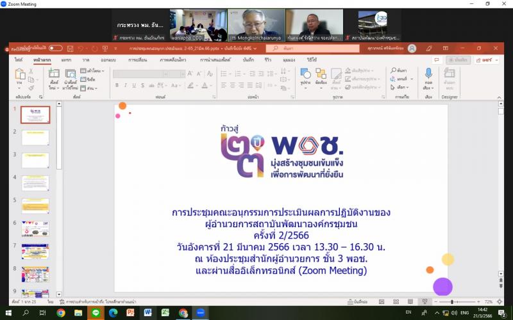Click the Comments speech bubble icon
Viewport: 513px width, 320px height.
(x=436, y=60)
